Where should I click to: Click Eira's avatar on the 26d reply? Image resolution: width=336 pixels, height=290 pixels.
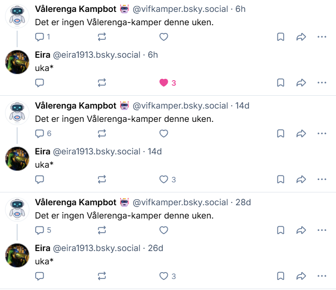point(17,256)
